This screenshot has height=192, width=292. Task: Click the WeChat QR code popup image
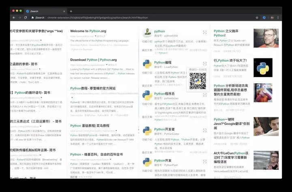click(198, 81)
